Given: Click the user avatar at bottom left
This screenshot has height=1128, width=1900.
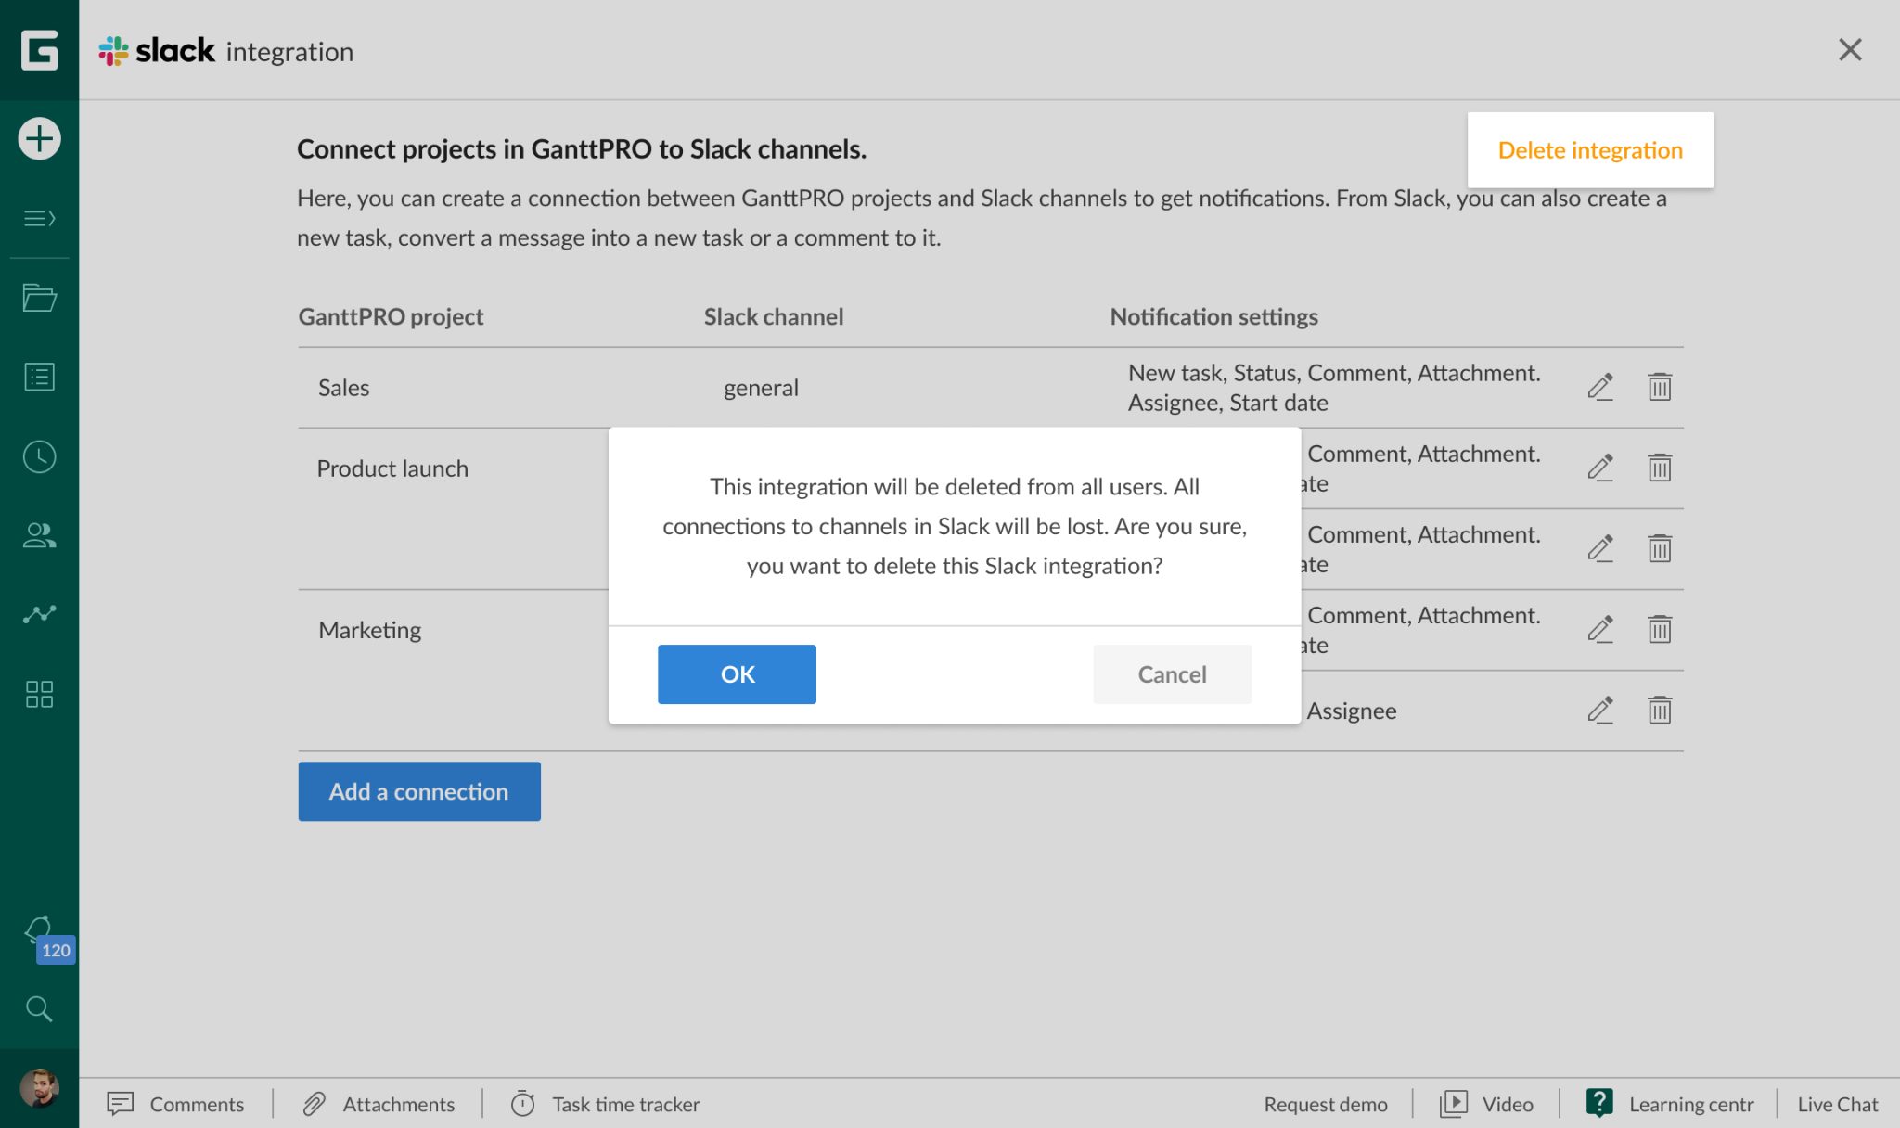Looking at the screenshot, I should [x=39, y=1090].
